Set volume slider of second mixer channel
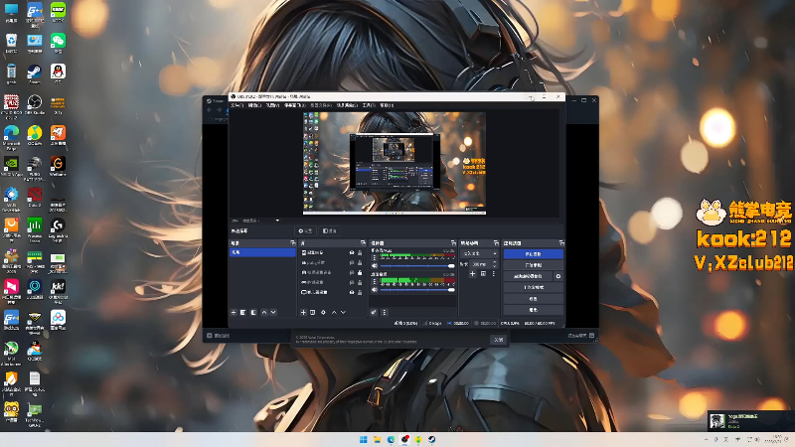Viewport: 795px width, 447px height. tap(417, 289)
